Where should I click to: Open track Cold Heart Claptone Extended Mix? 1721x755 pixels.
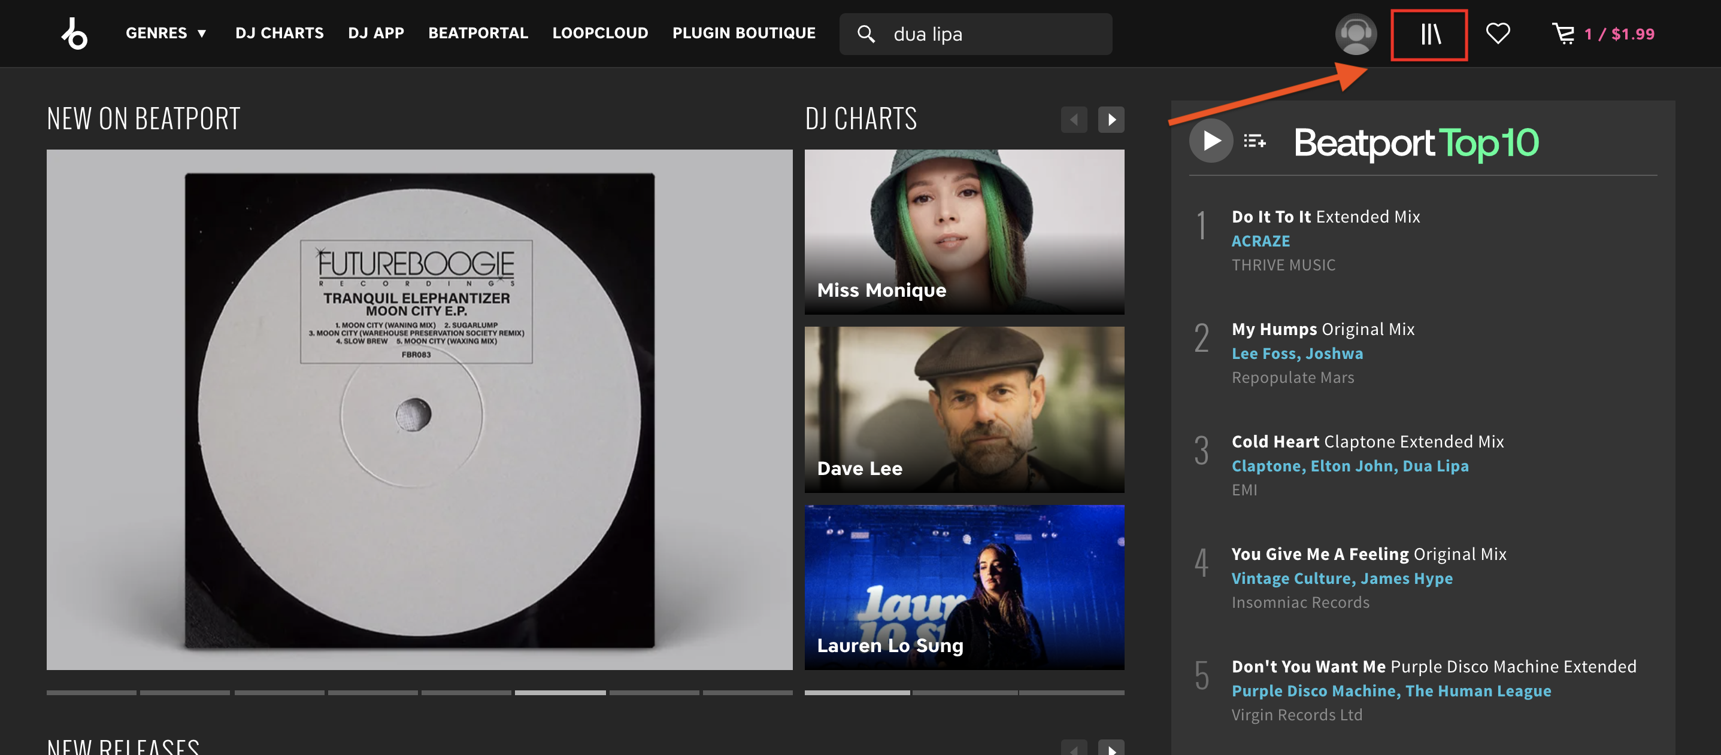pyautogui.click(x=1368, y=442)
